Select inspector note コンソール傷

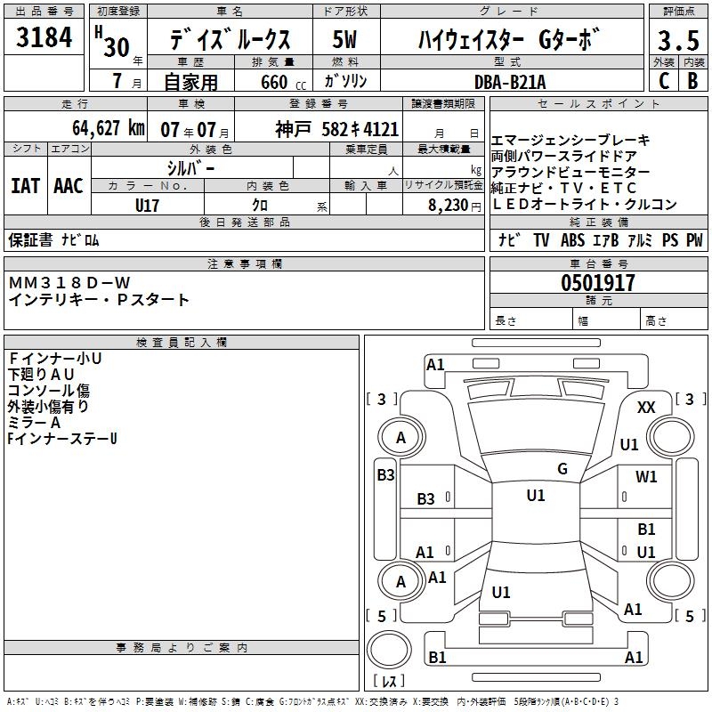tap(49, 391)
